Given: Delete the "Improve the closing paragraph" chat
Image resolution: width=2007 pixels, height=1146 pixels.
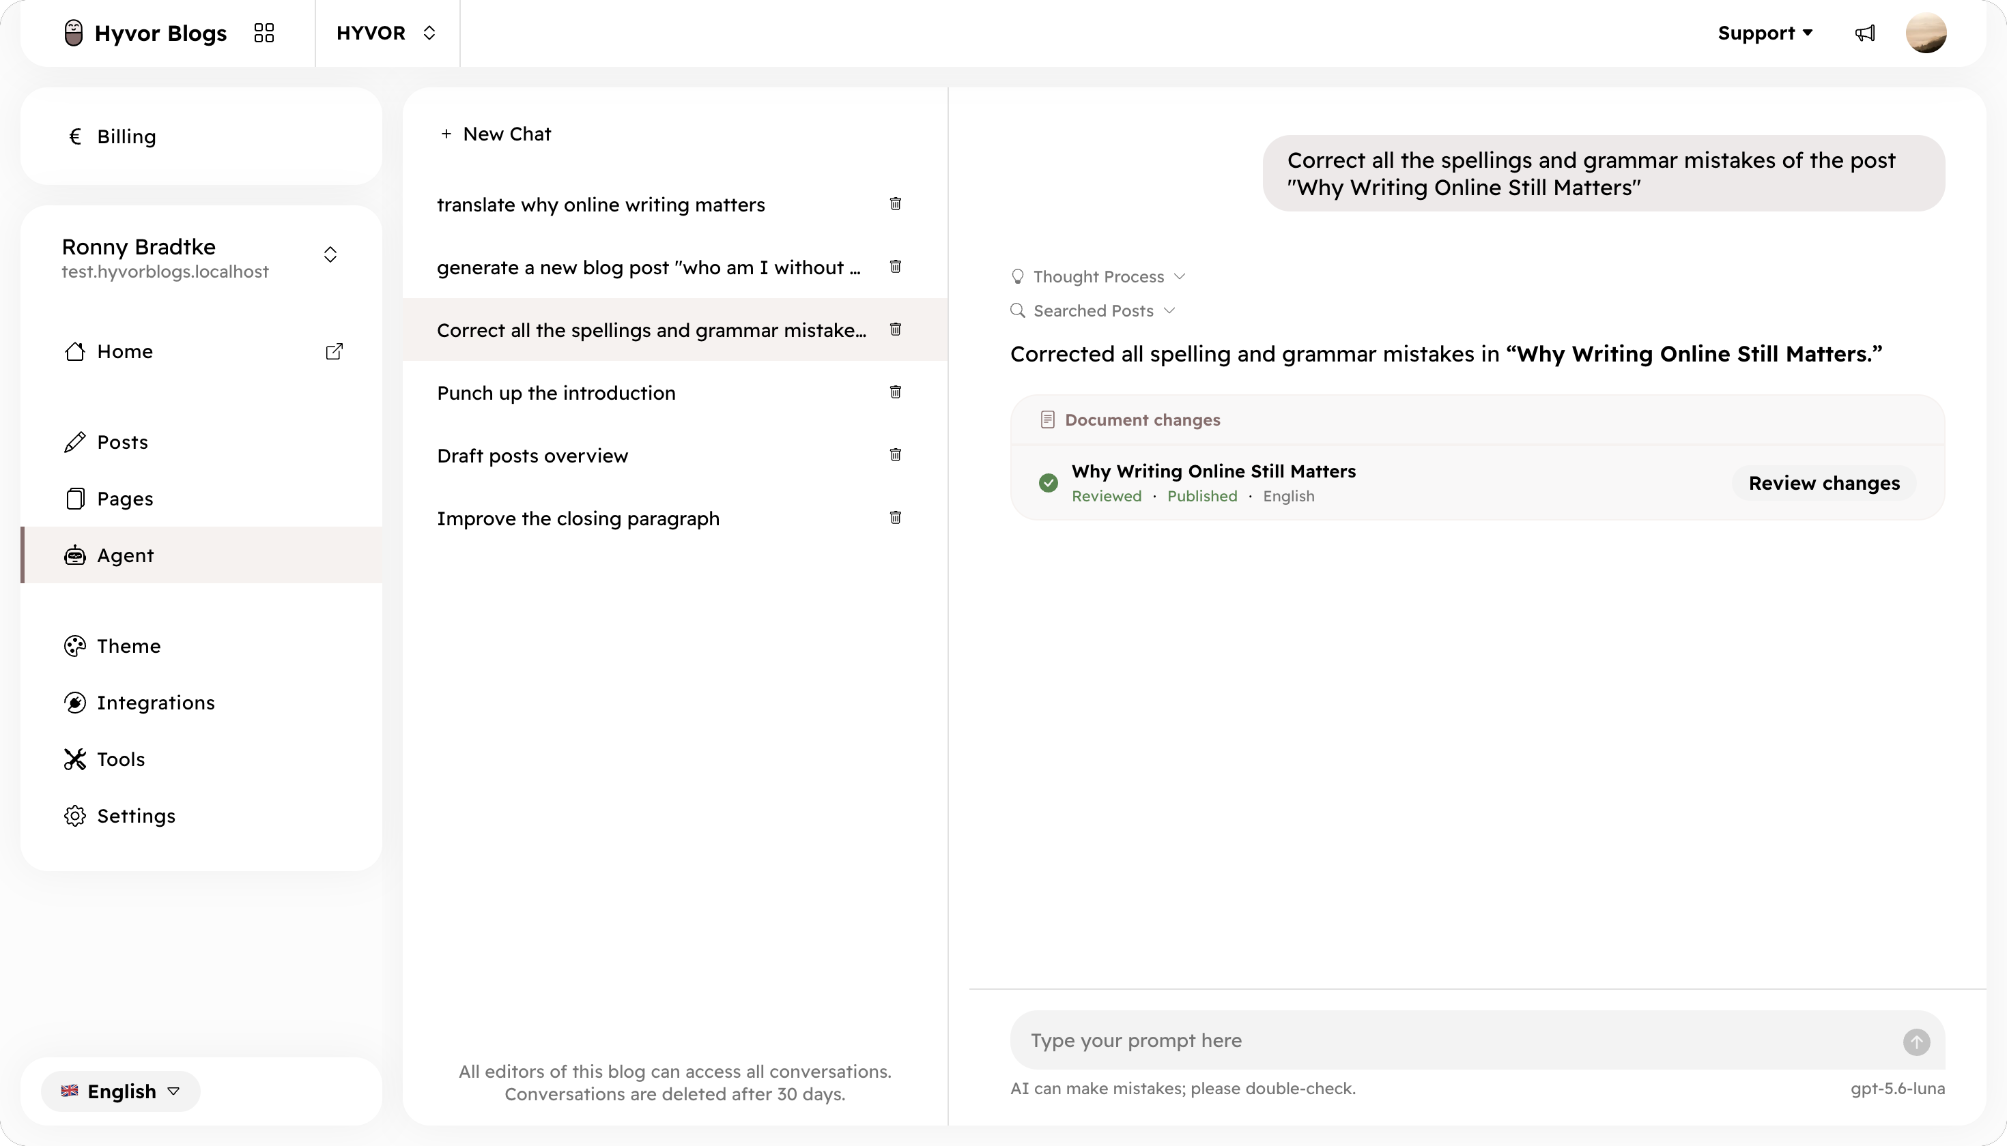Looking at the screenshot, I should click(896, 518).
